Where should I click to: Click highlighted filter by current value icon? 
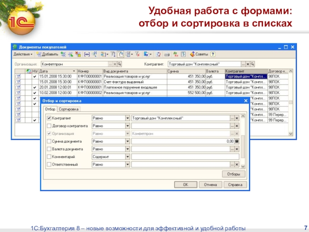(x=121, y=54)
